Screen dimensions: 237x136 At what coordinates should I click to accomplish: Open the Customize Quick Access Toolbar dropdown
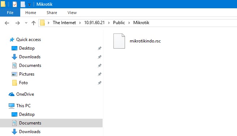point(30,5)
